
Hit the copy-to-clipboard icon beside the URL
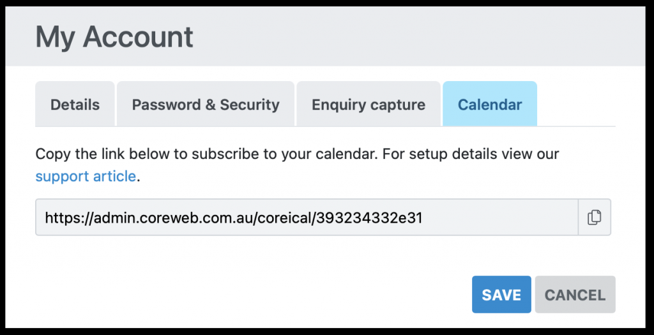(594, 218)
